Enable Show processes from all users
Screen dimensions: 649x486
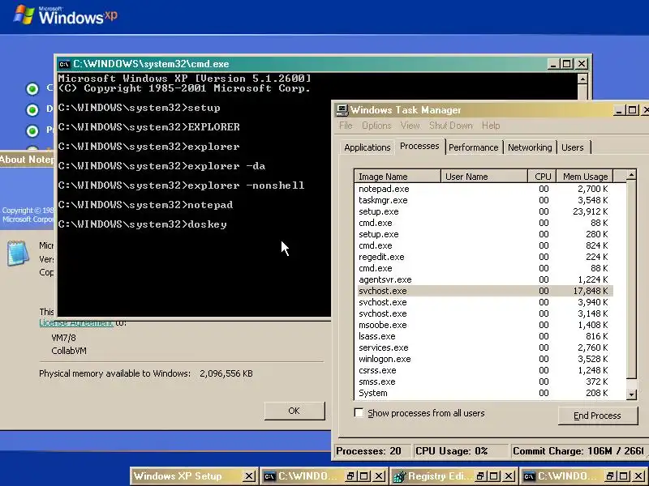click(x=359, y=413)
